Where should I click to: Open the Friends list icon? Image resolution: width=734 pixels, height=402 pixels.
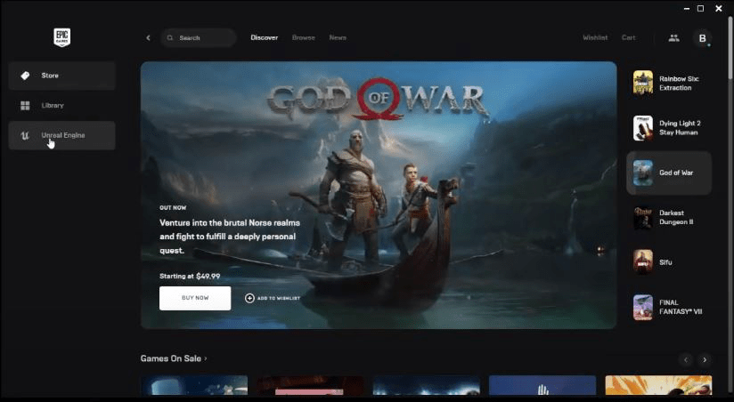673,38
